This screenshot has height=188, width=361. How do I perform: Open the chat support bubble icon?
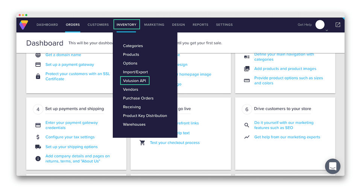(x=333, y=166)
